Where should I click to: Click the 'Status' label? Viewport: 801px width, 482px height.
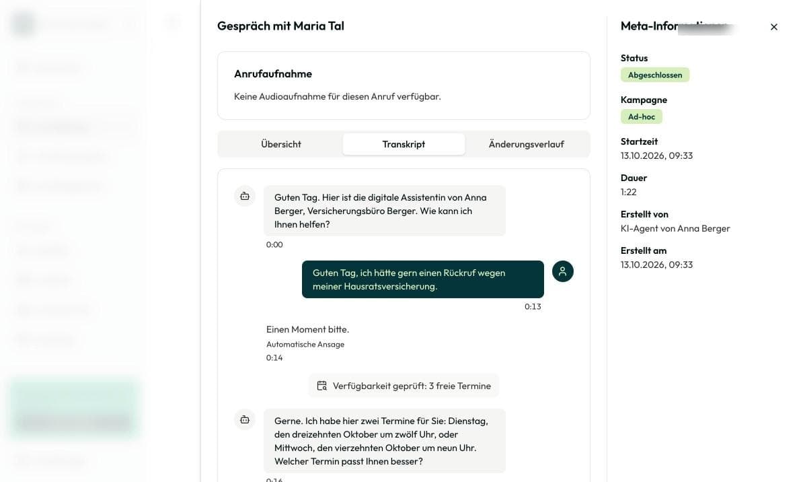(634, 59)
